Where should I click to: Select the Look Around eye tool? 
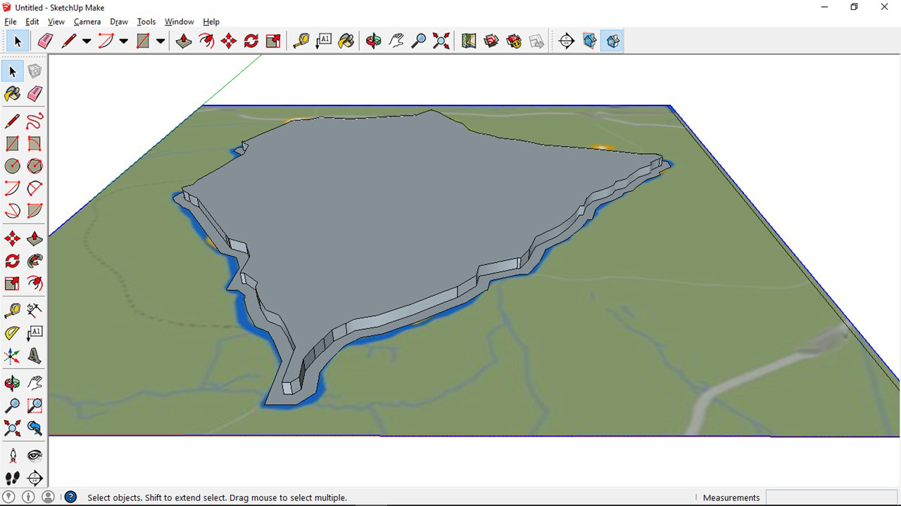pos(34,455)
